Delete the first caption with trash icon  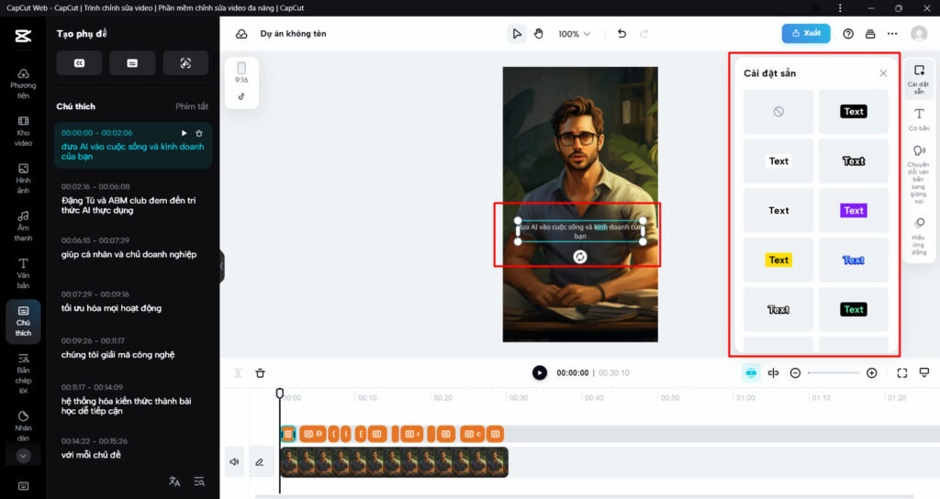[x=199, y=133]
